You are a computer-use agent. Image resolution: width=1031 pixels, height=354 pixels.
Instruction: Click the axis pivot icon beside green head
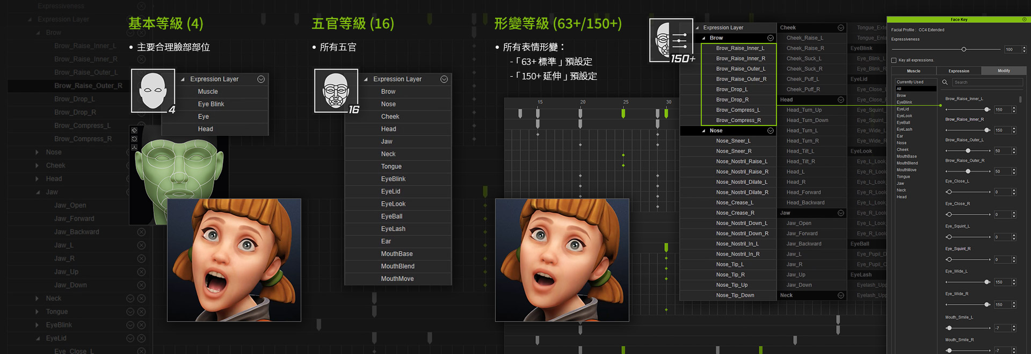[134, 147]
